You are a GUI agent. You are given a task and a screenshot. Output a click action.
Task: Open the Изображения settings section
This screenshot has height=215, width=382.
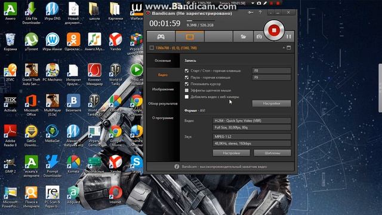[163, 89]
